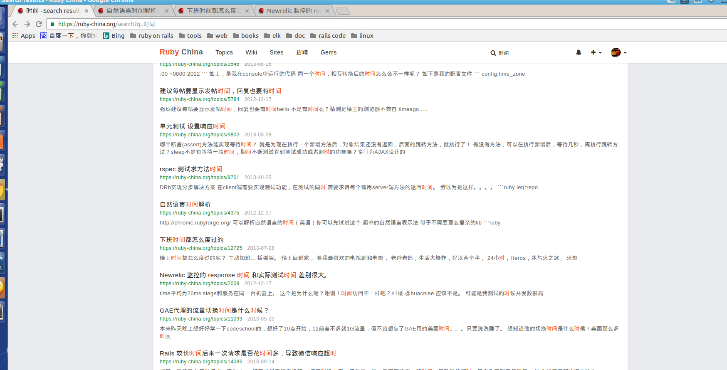Open the Gems nav item
Viewport: 727px width, 370px height.
click(329, 52)
